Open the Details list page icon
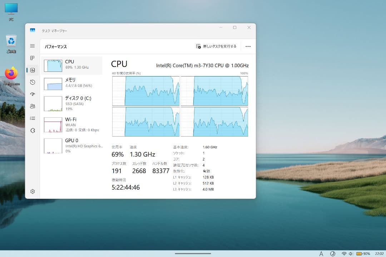Screen dimensions: 386x257 click(x=33, y=118)
